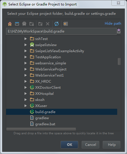Image resolution: width=127 pixels, height=154 pixels.
Task: Click the module directory folder icon
Action: [x=31, y=24]
